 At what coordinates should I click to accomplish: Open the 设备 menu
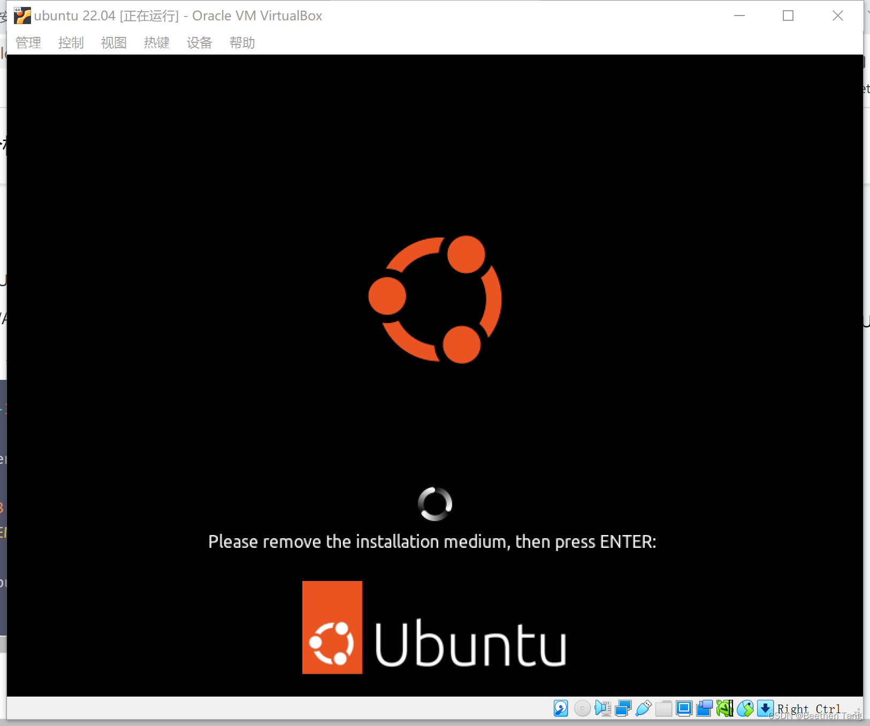[200, 42]
